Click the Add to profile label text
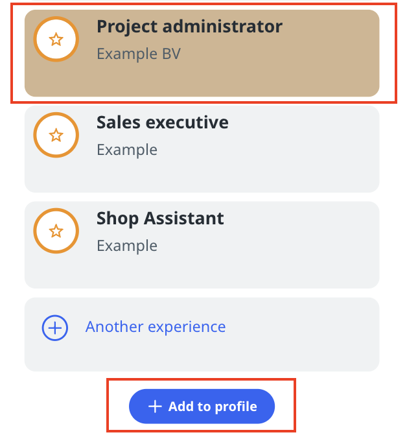Viewport: 407px width, 437px height. click(x=213, y=407)
